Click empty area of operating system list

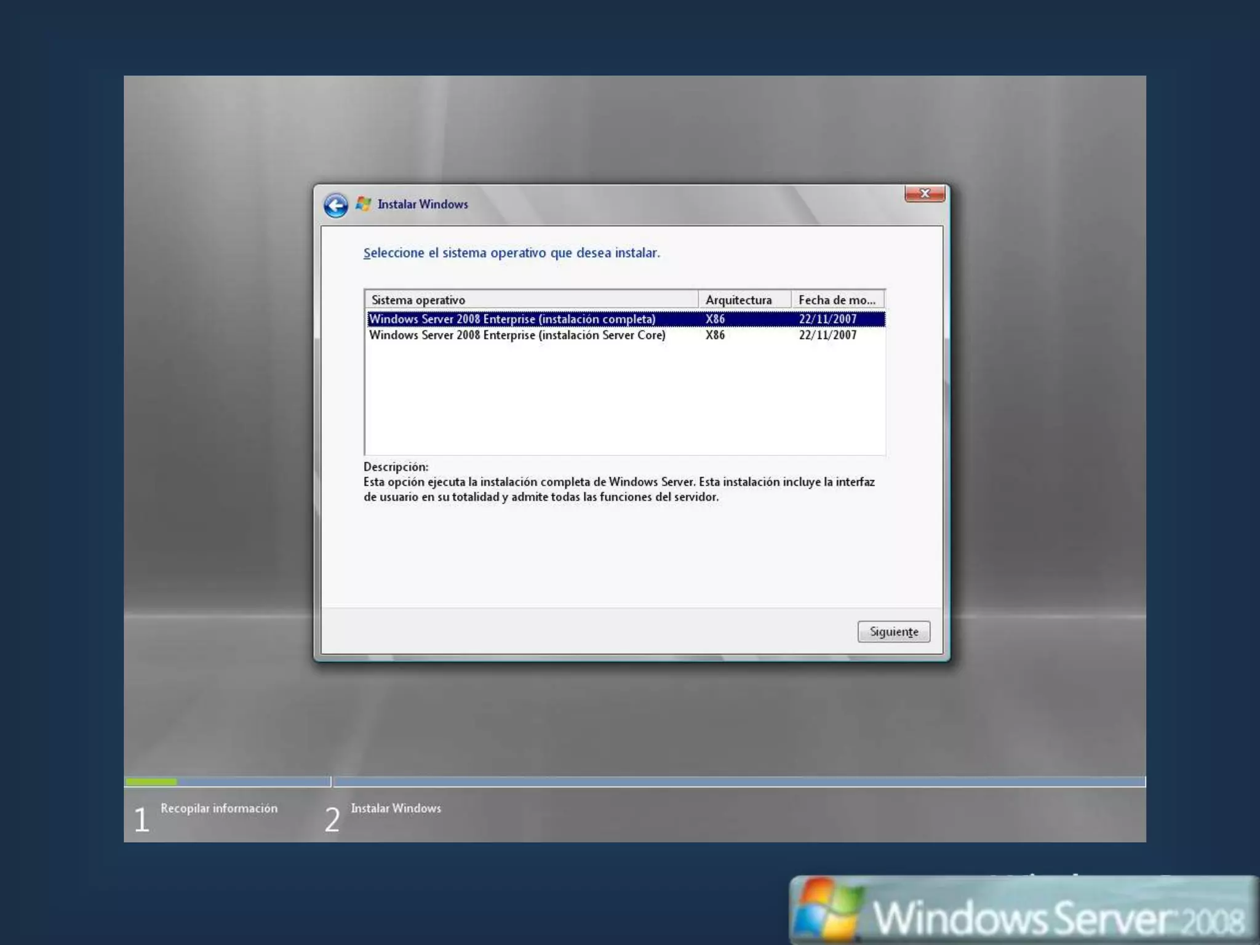click(x=624, y=400)
